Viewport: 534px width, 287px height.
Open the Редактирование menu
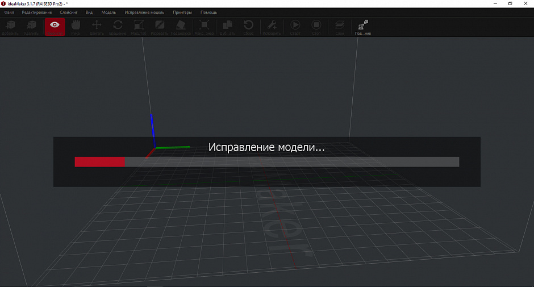tap(37, 13)
